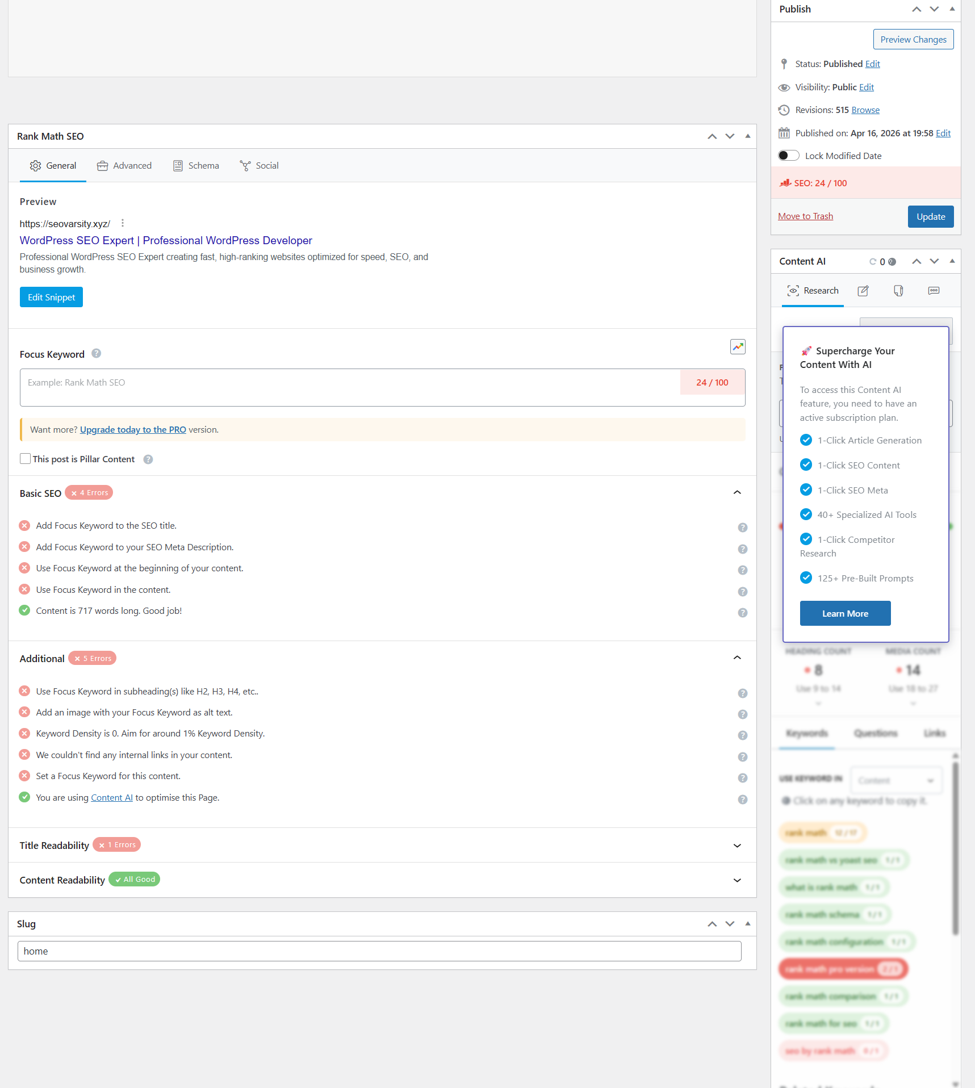Open the Content AI tools tab icon

pos(898,291)
